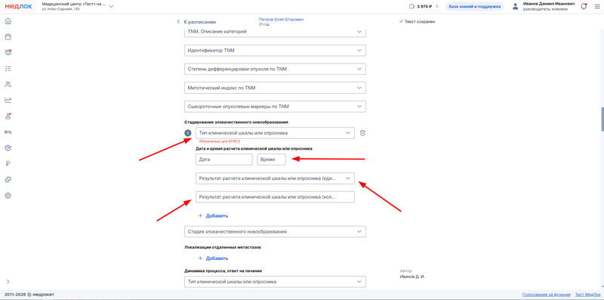Open the patients people icon in sidebar
The height and width of the screenshot is (300, 604).
[x=8, y=85]
